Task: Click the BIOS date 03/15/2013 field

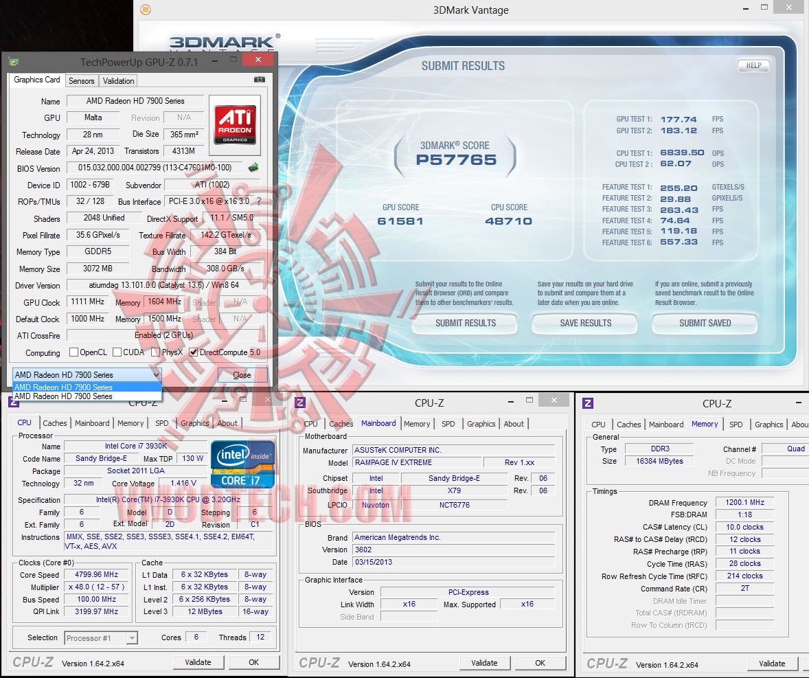Action: click(453, 562)
